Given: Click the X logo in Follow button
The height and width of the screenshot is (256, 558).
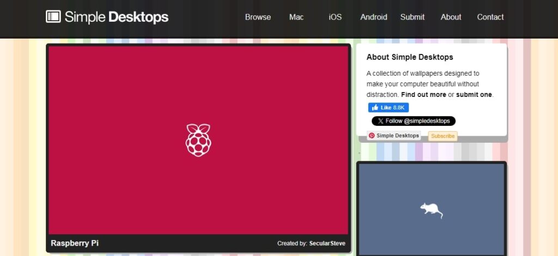Looking at the screenshot, I should [x=380, y=121].
